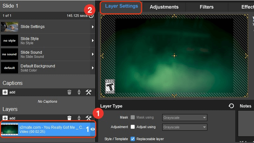Screen dimensions: 254x143
Task: Open Slide Sound options
Action: 48,54
